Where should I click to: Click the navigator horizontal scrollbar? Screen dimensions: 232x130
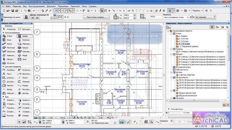coord(194,100)
